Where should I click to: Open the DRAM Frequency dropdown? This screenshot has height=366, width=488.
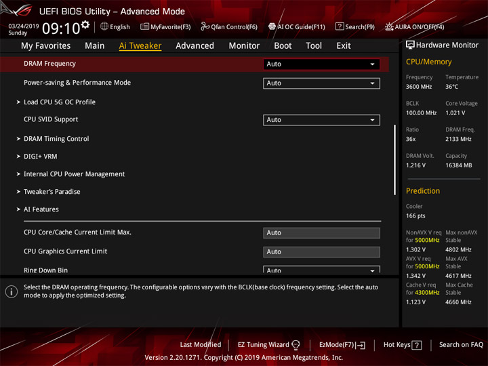(x=321, y=64)
